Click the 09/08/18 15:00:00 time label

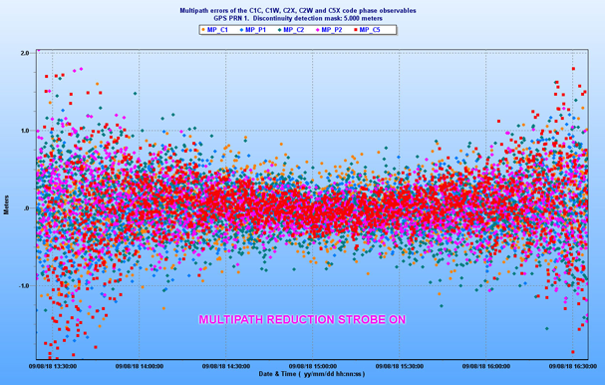313,366
